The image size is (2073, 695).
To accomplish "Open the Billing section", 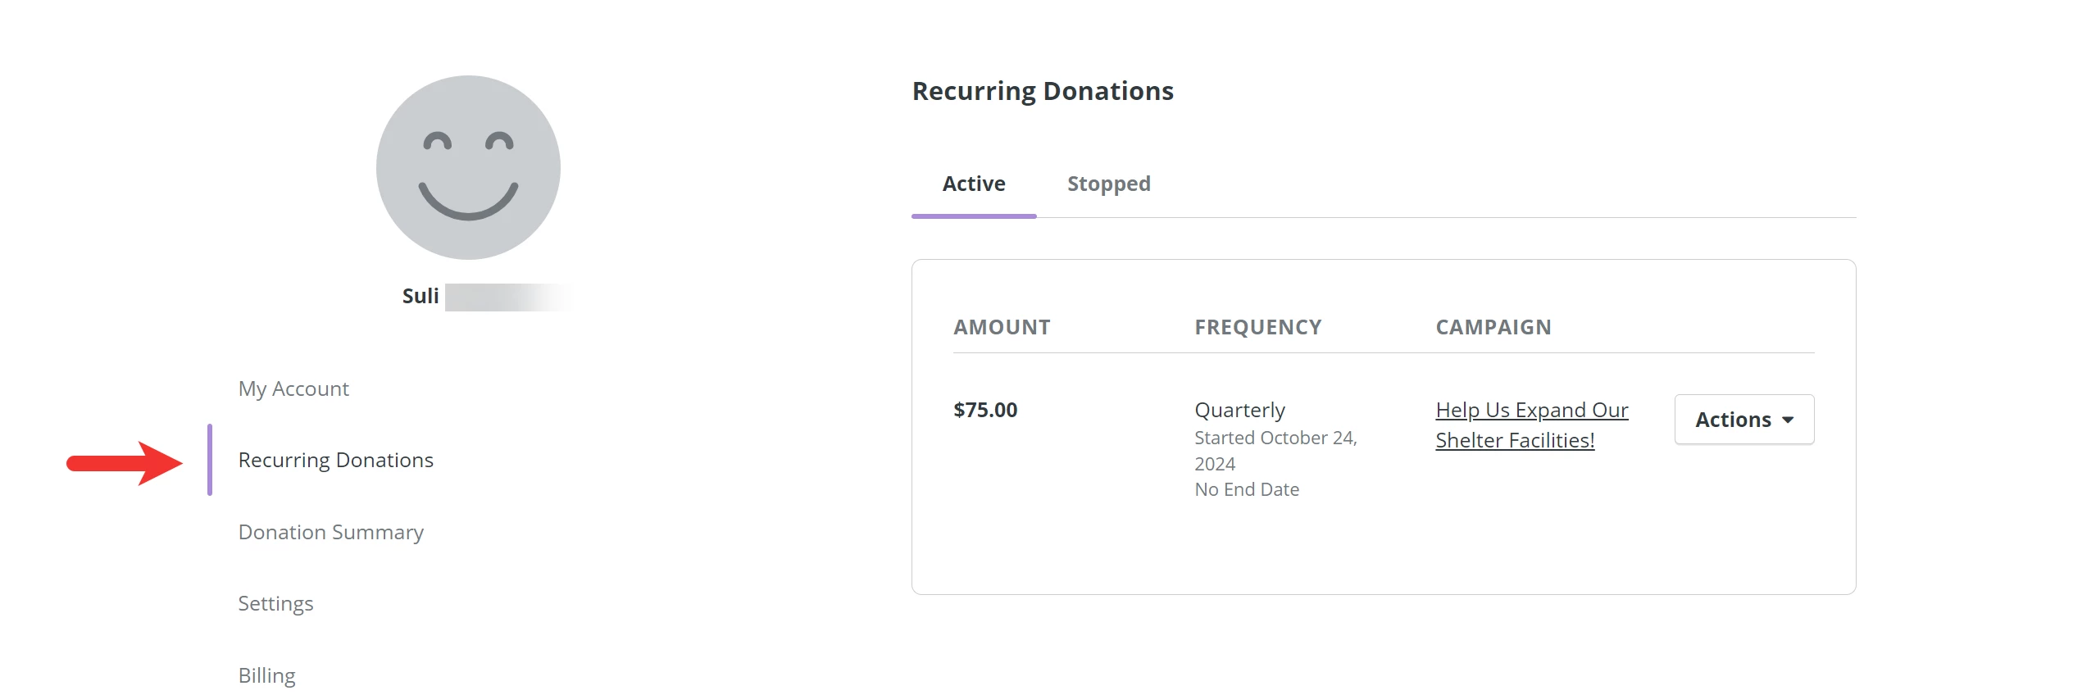I will 266,675.
